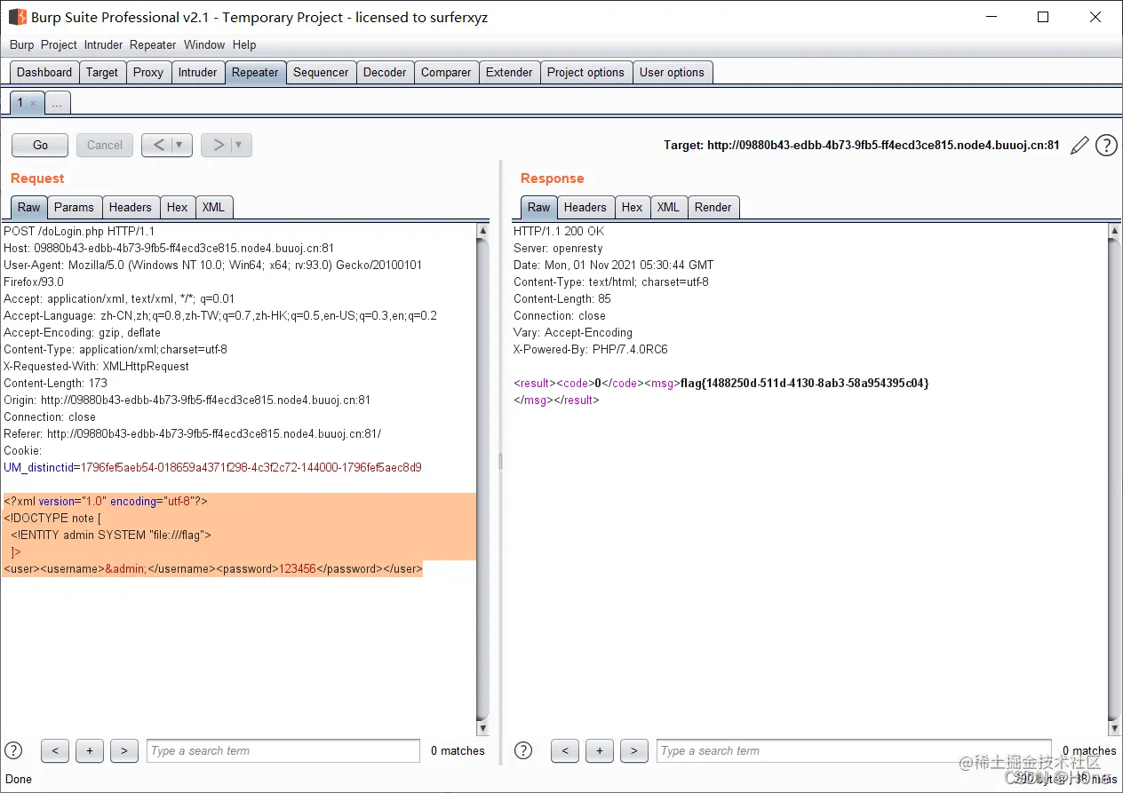Select the request Hex tab
Image resolution: width=1123 pixels, height=793 pixels.
point(178,207)
